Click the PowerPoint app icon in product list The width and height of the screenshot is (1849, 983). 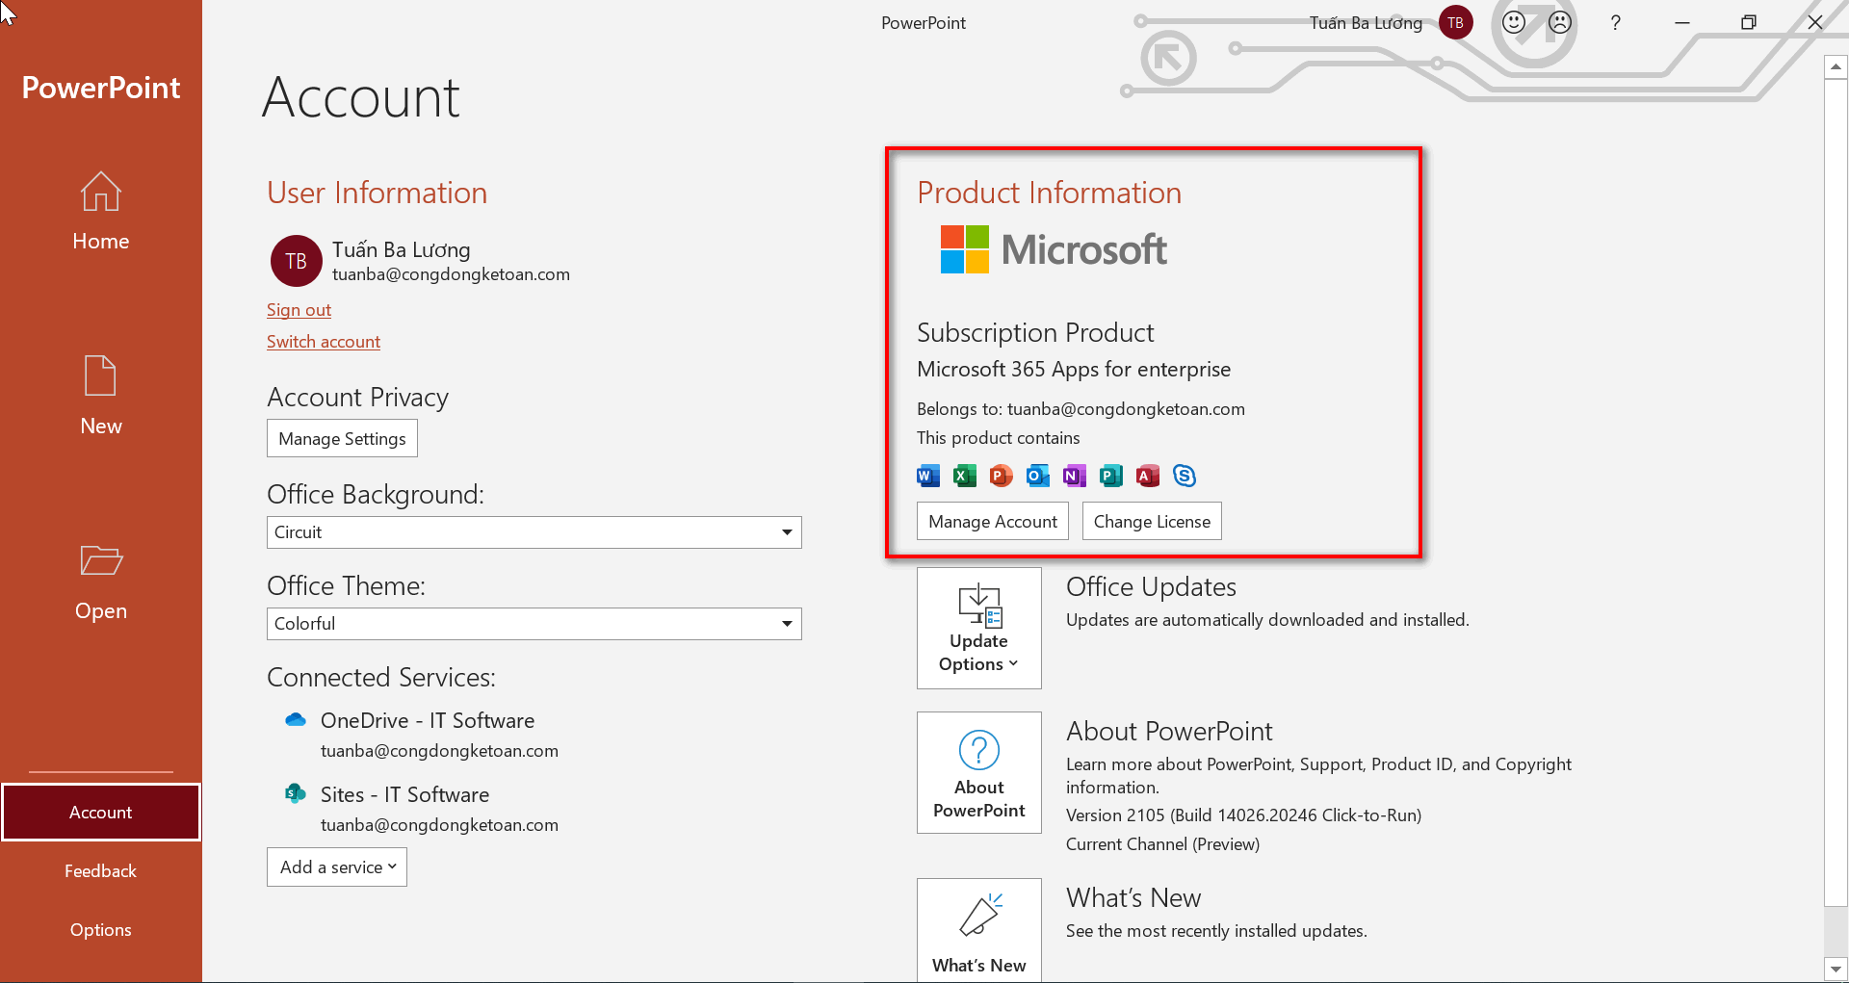1002,476
